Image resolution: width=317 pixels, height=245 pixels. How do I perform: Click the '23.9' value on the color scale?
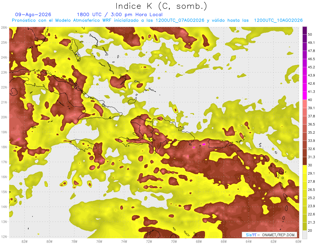311,206
